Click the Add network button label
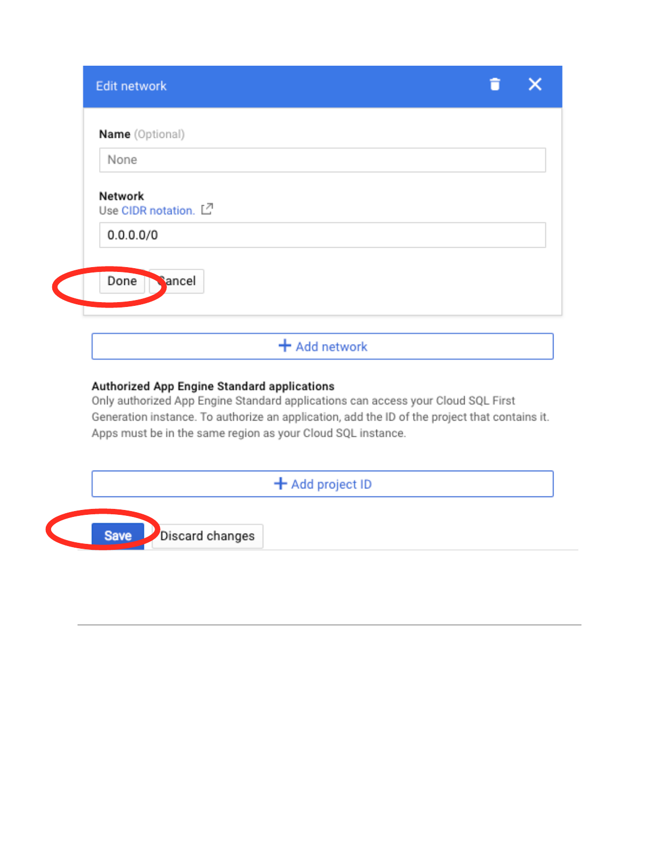The height and width of the screenshot is (853, 659). [x=331, y=347]
